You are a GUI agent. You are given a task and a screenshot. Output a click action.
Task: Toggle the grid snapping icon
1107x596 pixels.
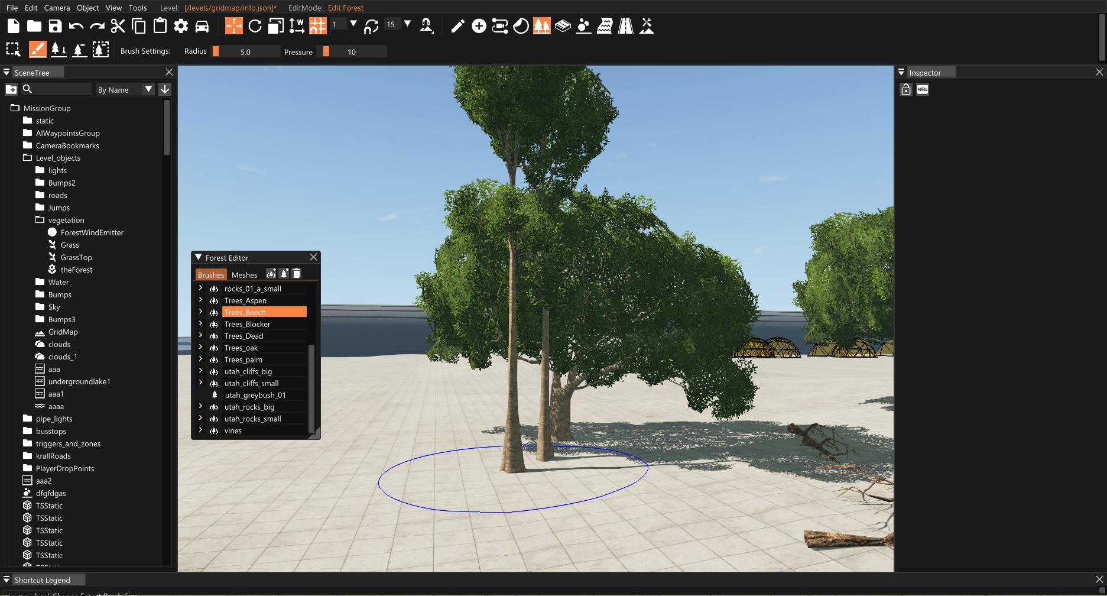tap(317, 26)
